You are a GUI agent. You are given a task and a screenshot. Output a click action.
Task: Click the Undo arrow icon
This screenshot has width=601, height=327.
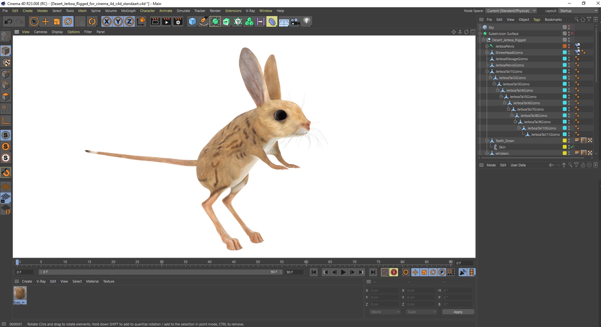tap(9, 21)
